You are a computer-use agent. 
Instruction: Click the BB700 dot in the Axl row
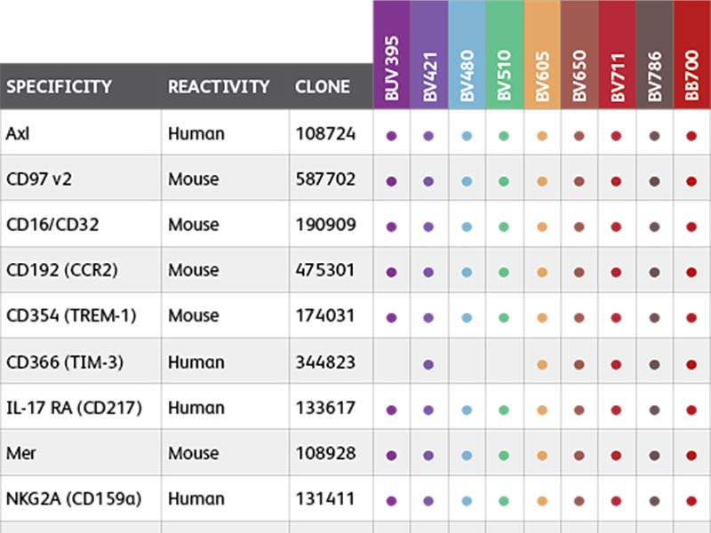691,136
